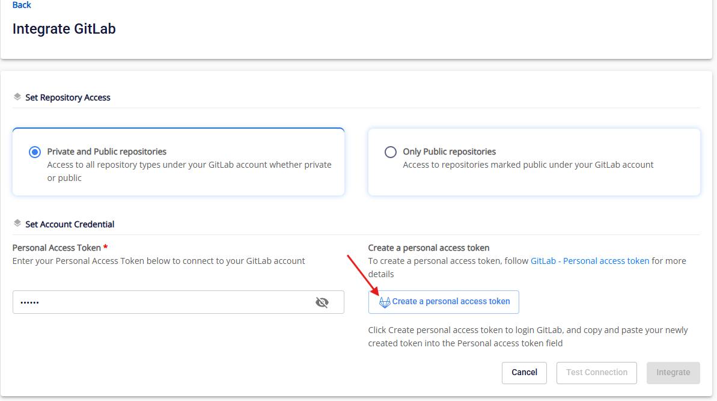The height and width of the screenshot is (401, 717).
Task: Click the Test Connection button
Action: (596, 373)
